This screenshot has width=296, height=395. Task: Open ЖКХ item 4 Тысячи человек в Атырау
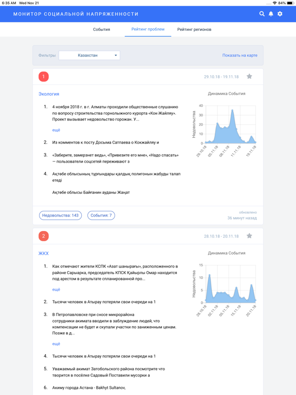pos(104,356)
